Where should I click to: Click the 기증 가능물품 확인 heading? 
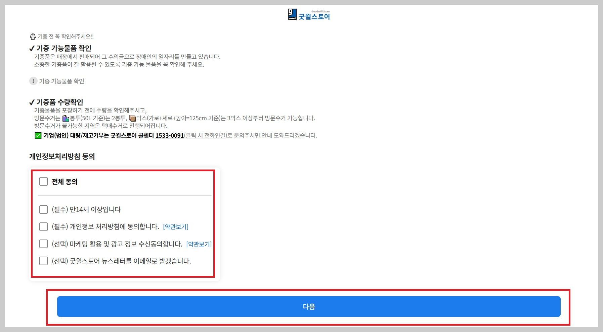64,48
